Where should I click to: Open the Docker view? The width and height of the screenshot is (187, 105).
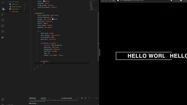pos(3,37)
